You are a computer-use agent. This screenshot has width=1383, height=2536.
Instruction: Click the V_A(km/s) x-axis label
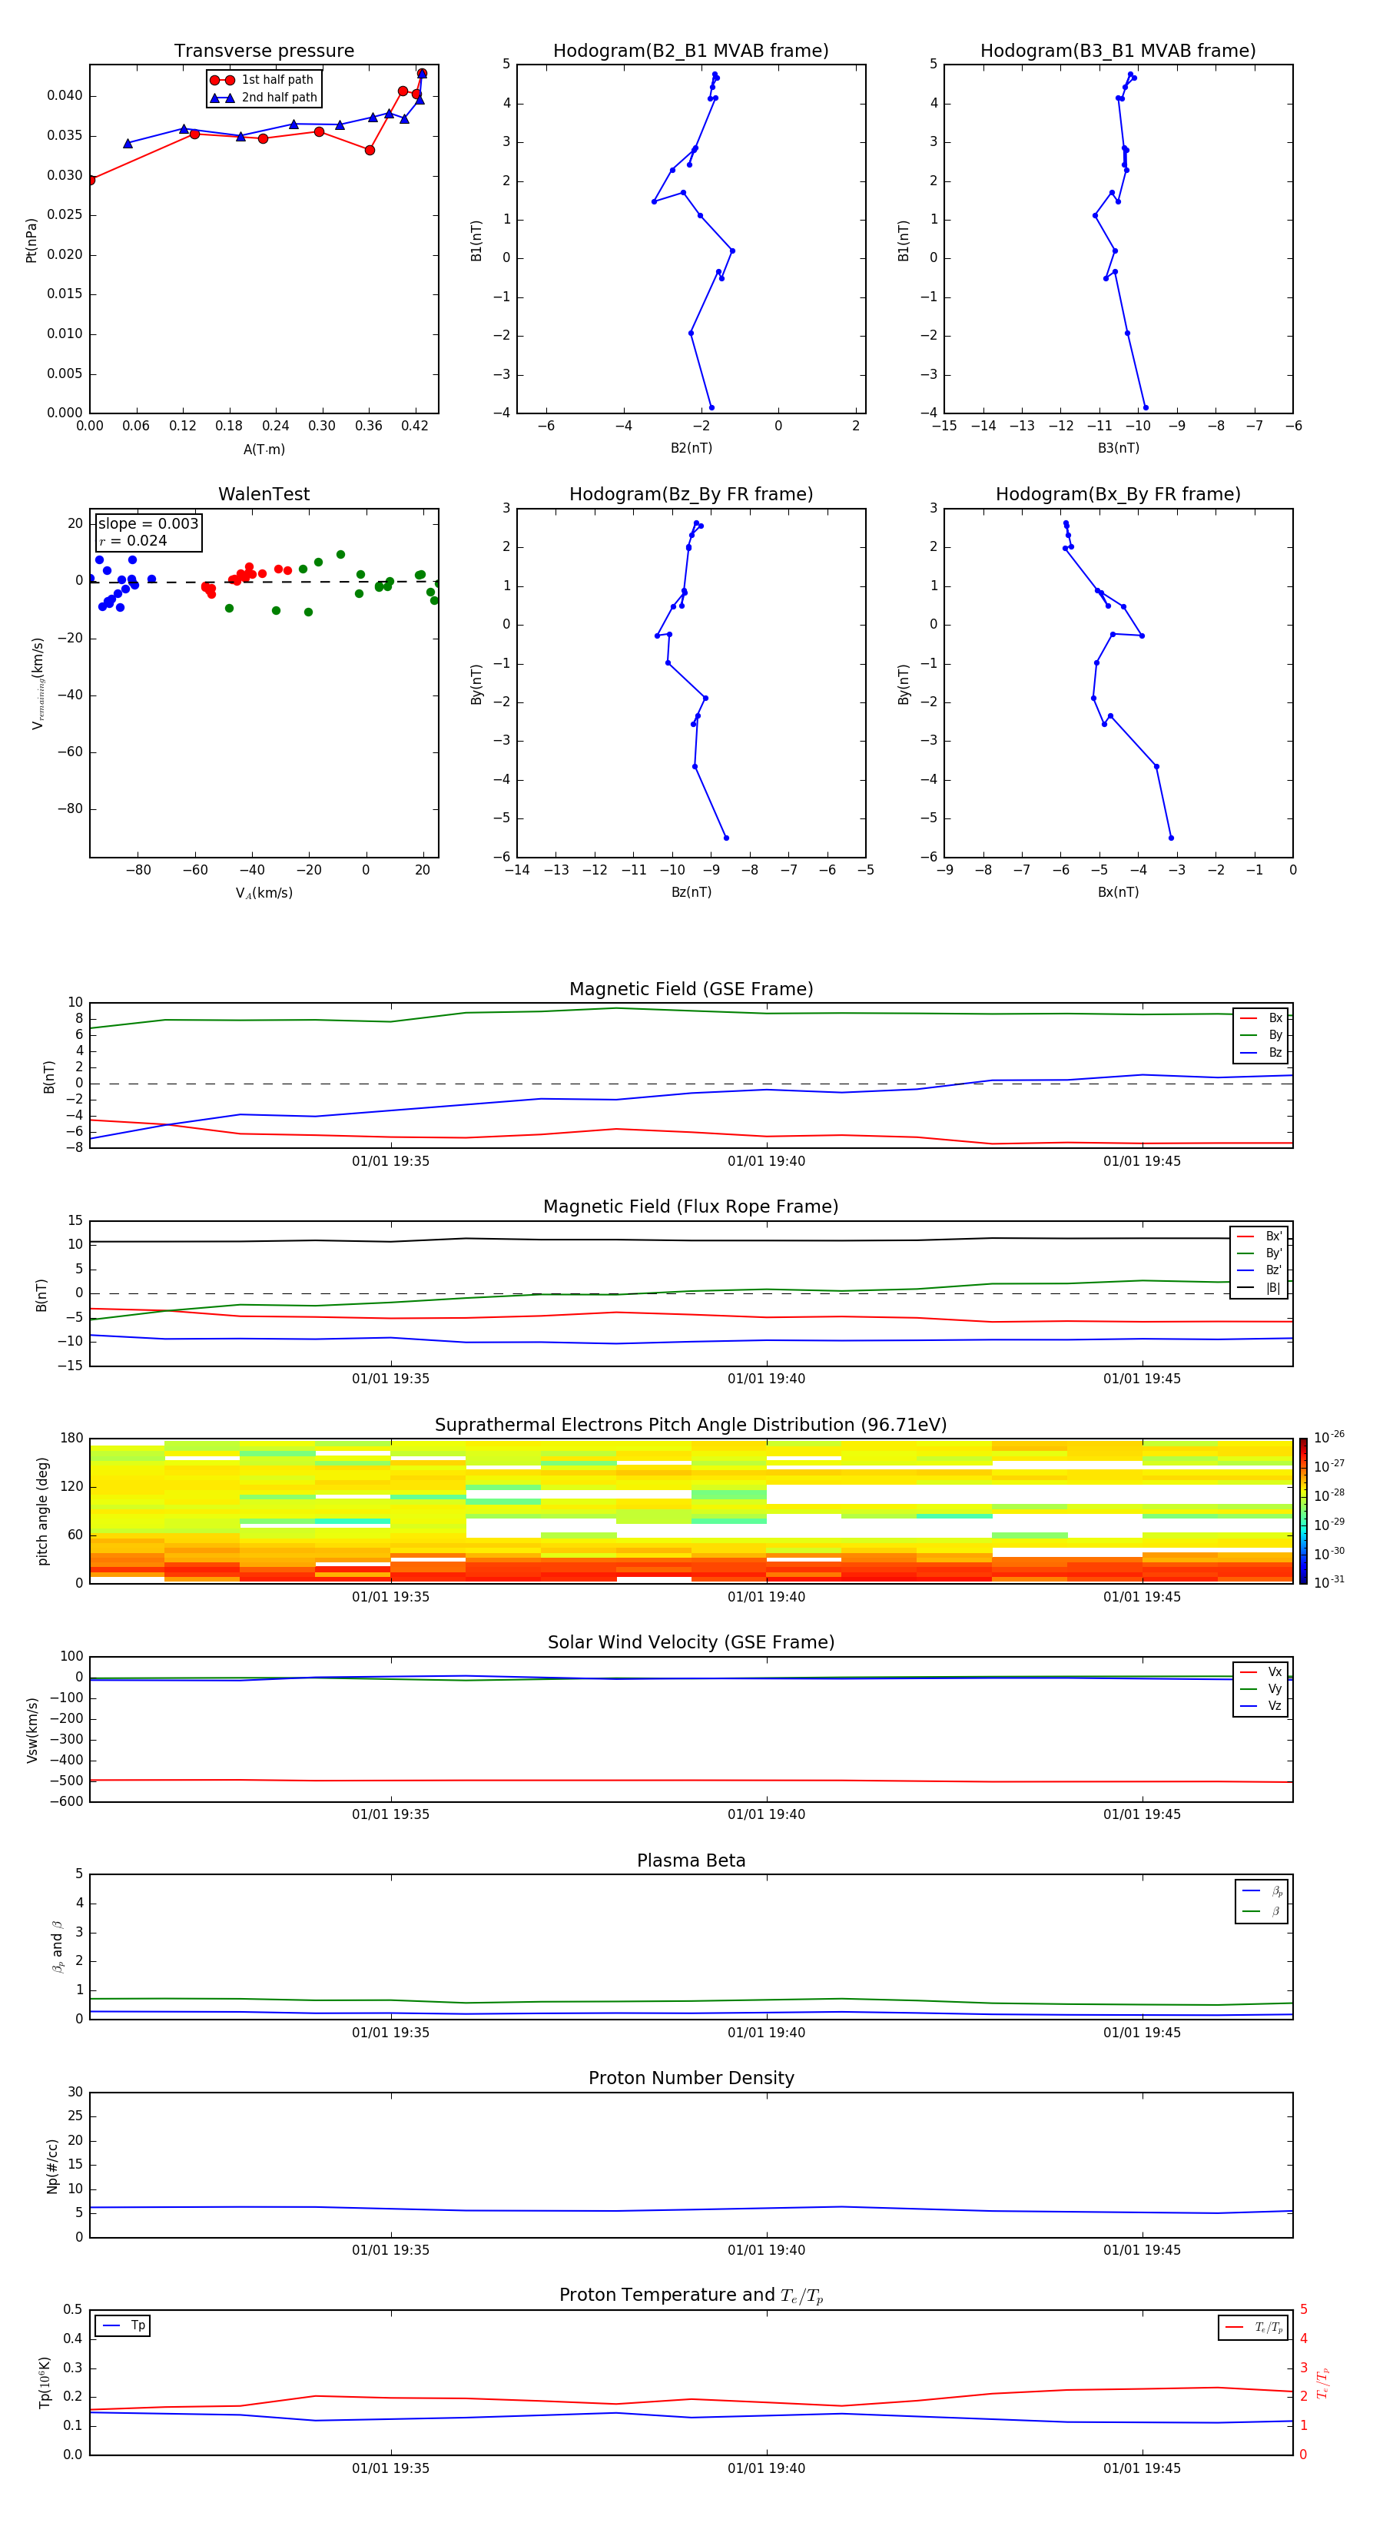pyautogui.click(x=264, y=893)
